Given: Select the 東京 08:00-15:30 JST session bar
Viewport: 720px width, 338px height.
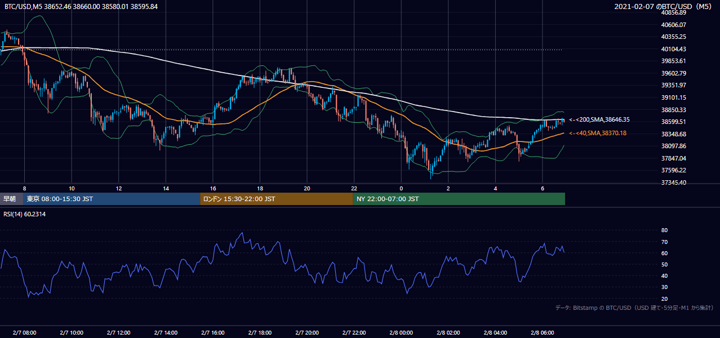Looking at the screenshot, I should [112, 199].
